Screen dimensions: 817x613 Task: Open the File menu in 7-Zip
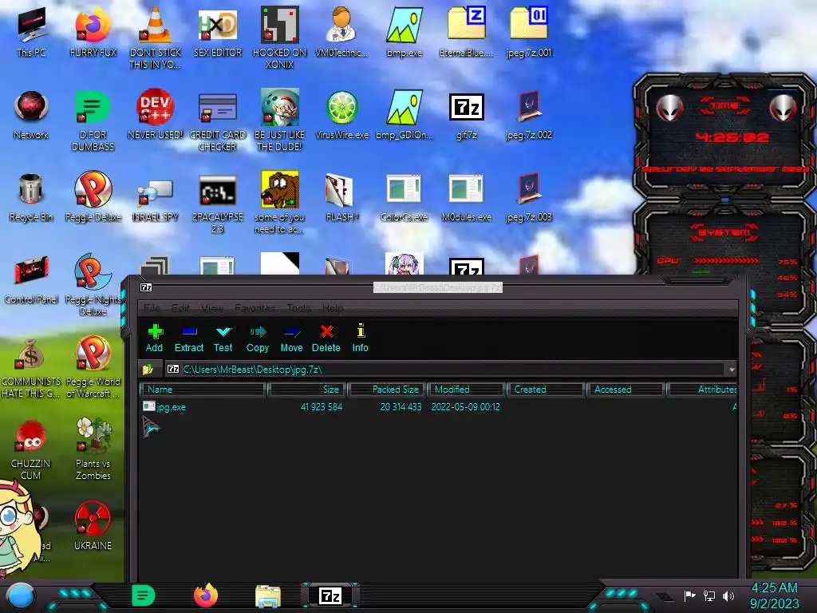(152, 308)
